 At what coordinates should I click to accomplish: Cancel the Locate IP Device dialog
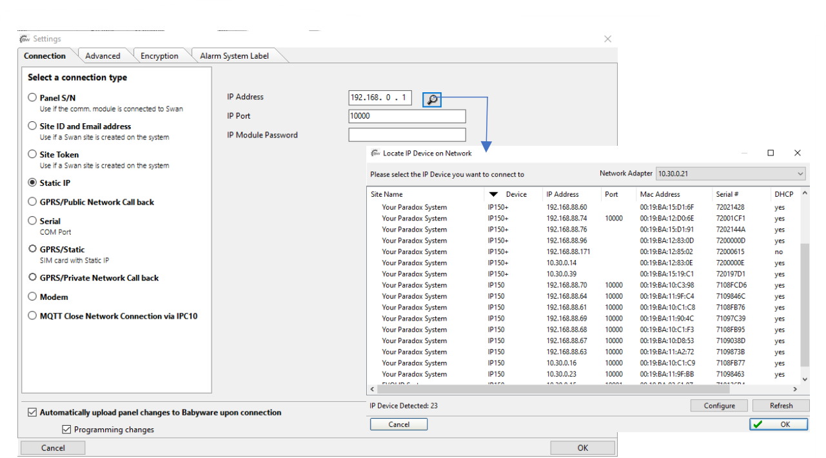tap(398, 424)
